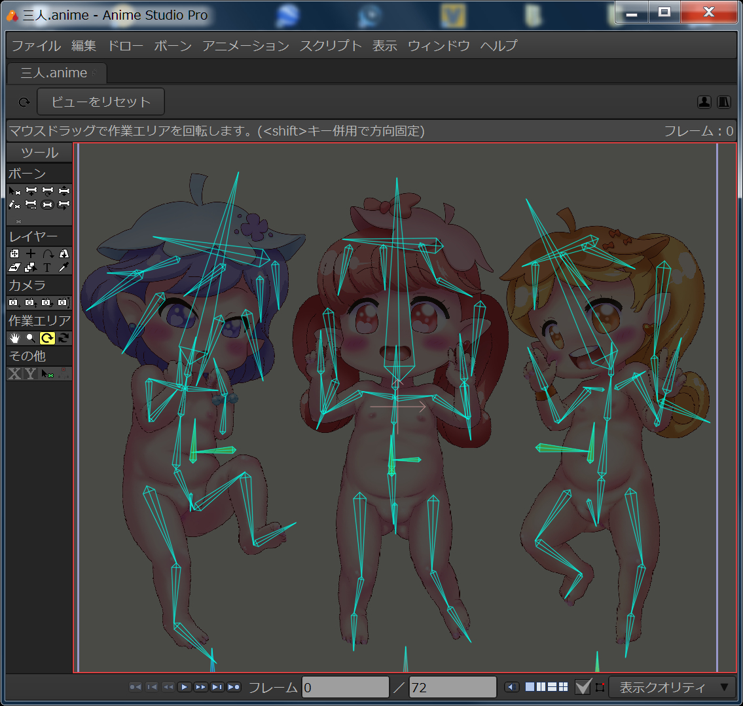Image resolution: width=743 pixels, height=706 pixels.
Task: Step back one frame
Action: pos(168,686)
